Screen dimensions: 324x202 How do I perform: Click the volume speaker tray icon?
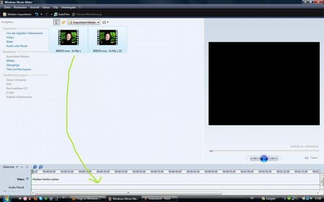click(x=311, y=199)
